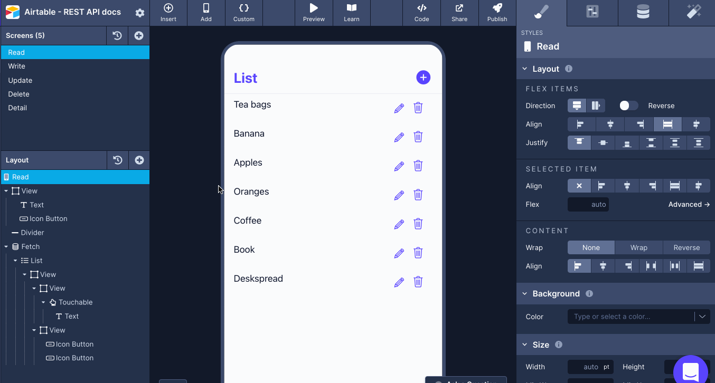Select the Delete screen

pos(75,94)
